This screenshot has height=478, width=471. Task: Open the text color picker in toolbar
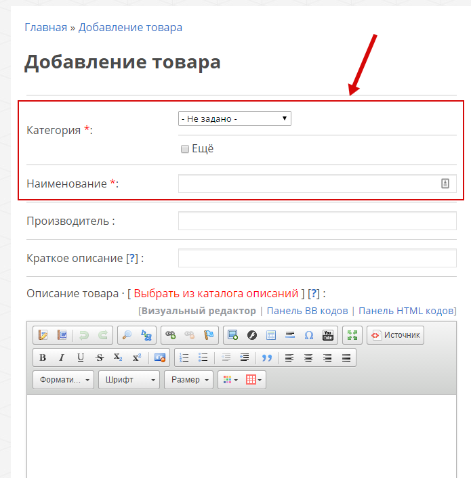tap(230, 380)
